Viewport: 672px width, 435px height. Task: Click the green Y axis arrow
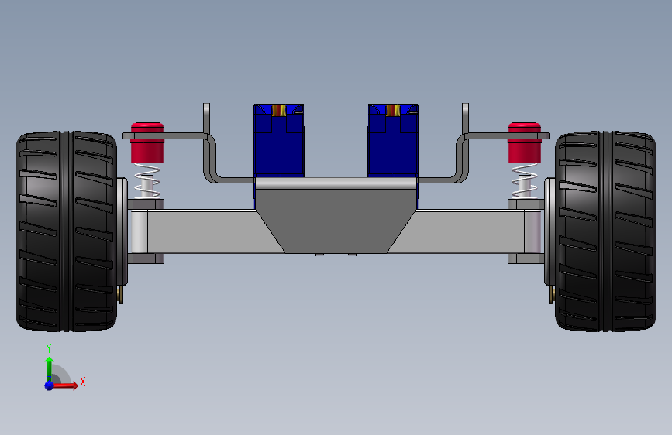click(49, 369)
